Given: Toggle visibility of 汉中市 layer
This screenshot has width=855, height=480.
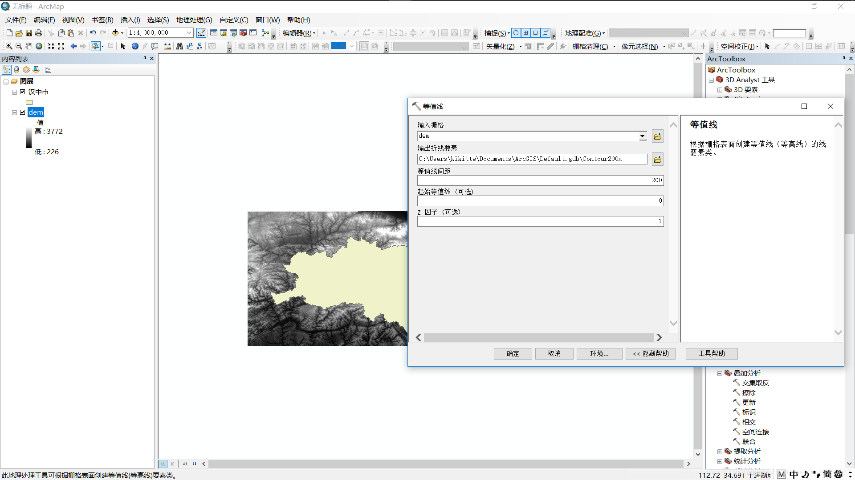Looking at the screenshot, I should 23,92.
